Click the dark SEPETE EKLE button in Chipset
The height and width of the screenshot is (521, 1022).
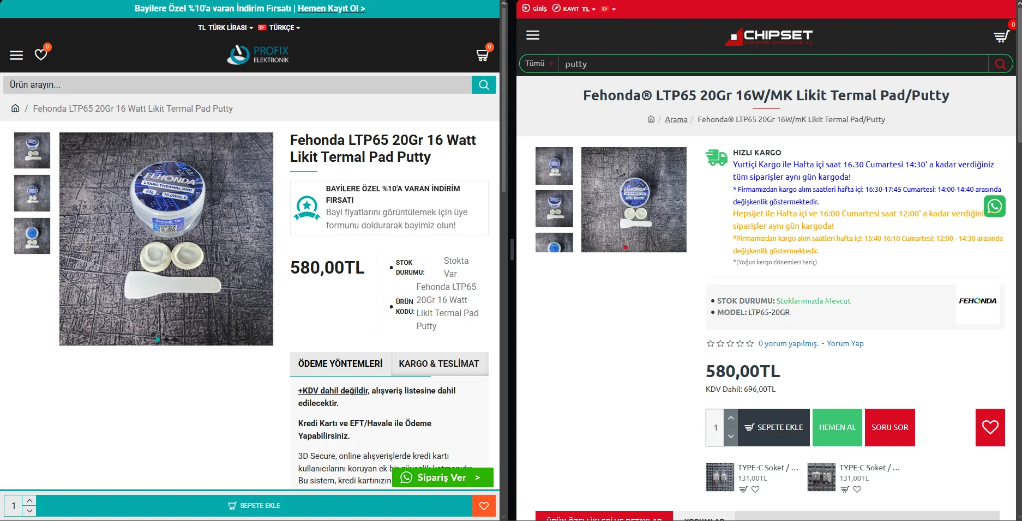pos(774,427)
